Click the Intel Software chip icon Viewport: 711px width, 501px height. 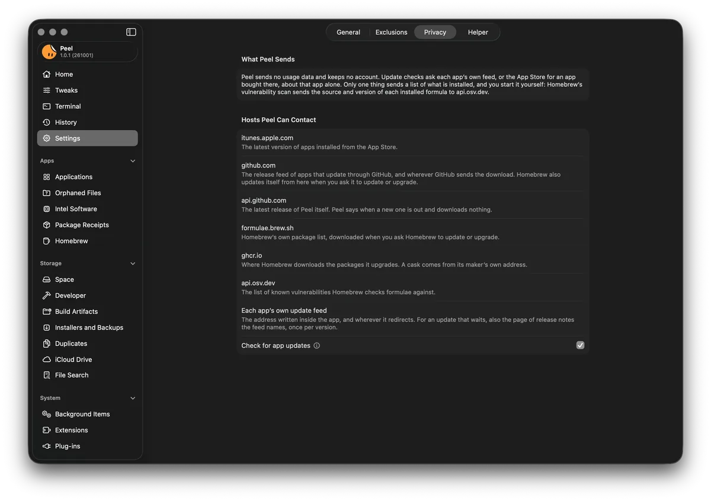(47, 209)
